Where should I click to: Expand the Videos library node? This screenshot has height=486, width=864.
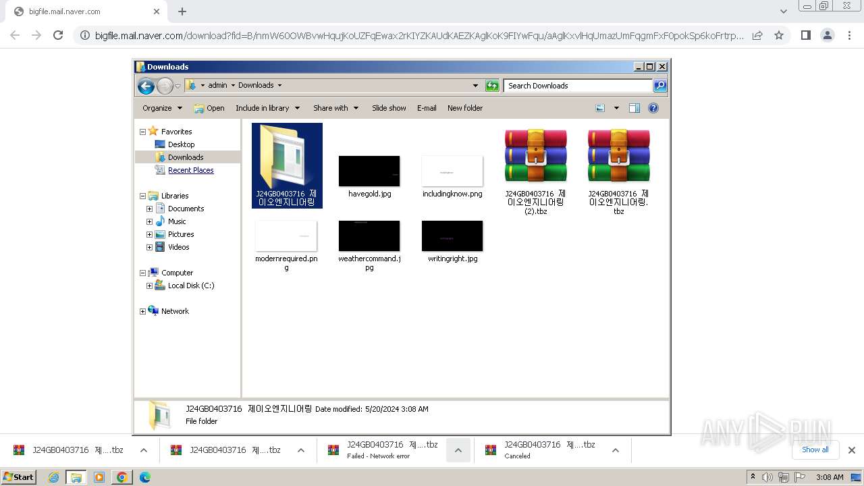pos(150,247)
